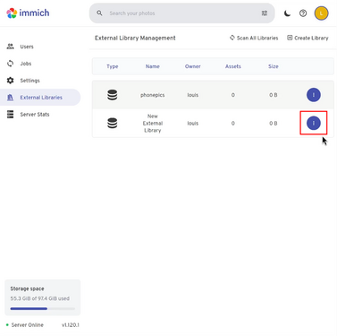This screenshot has height=336, width=337.
Task: Click the immich logo
Action: click(28, 13)
